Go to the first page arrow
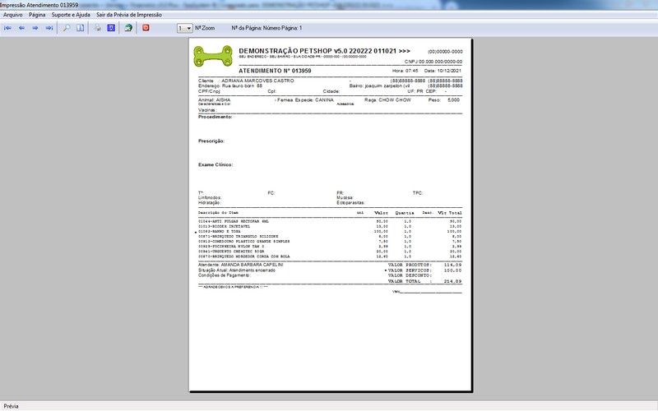This screenshot has width=658, height=411. (x=7, y=28)
